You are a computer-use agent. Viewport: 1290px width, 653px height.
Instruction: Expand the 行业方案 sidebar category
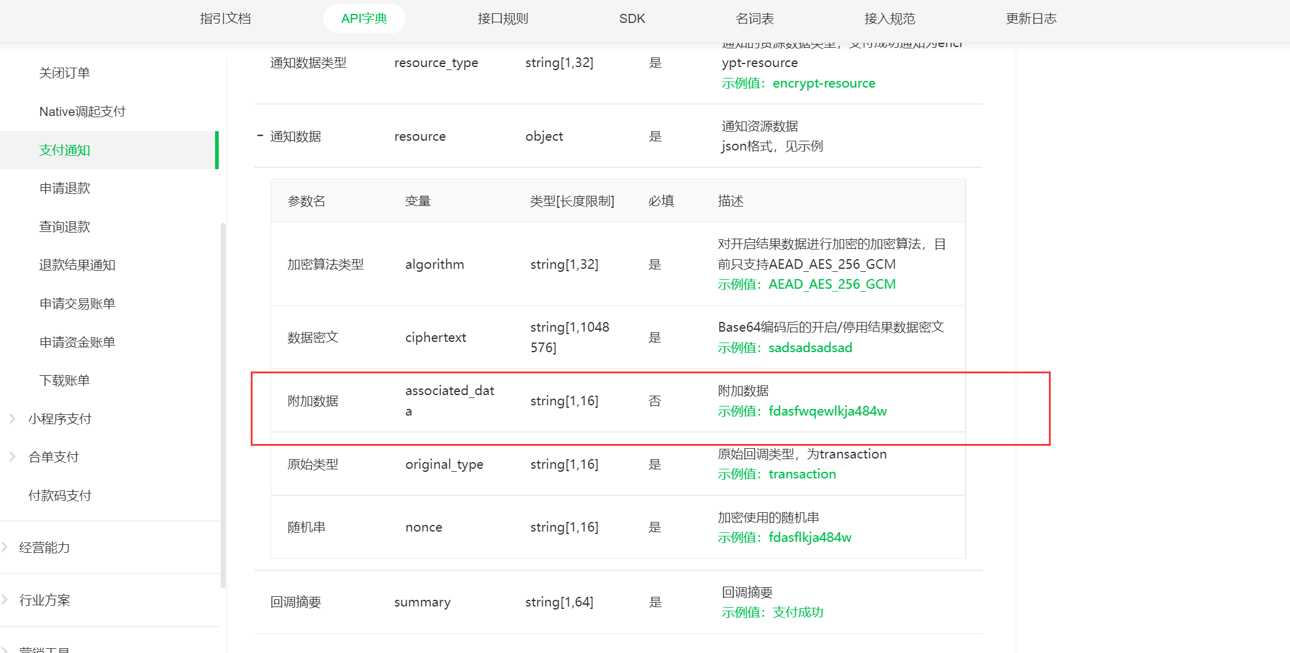[x=44, y=600]
